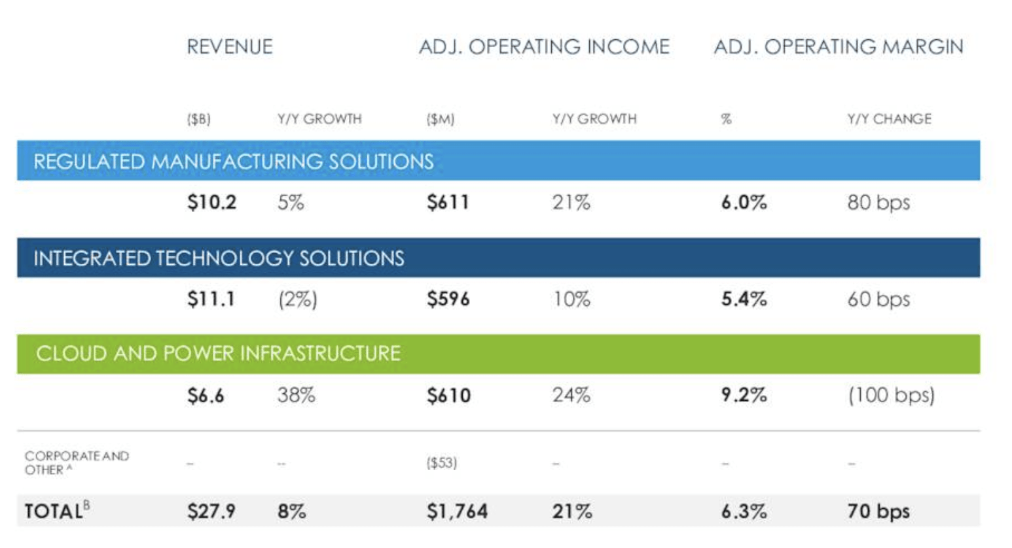
Task: Select the ADJ. OPERATING INCOME heading
Action: tap(545, 47)
